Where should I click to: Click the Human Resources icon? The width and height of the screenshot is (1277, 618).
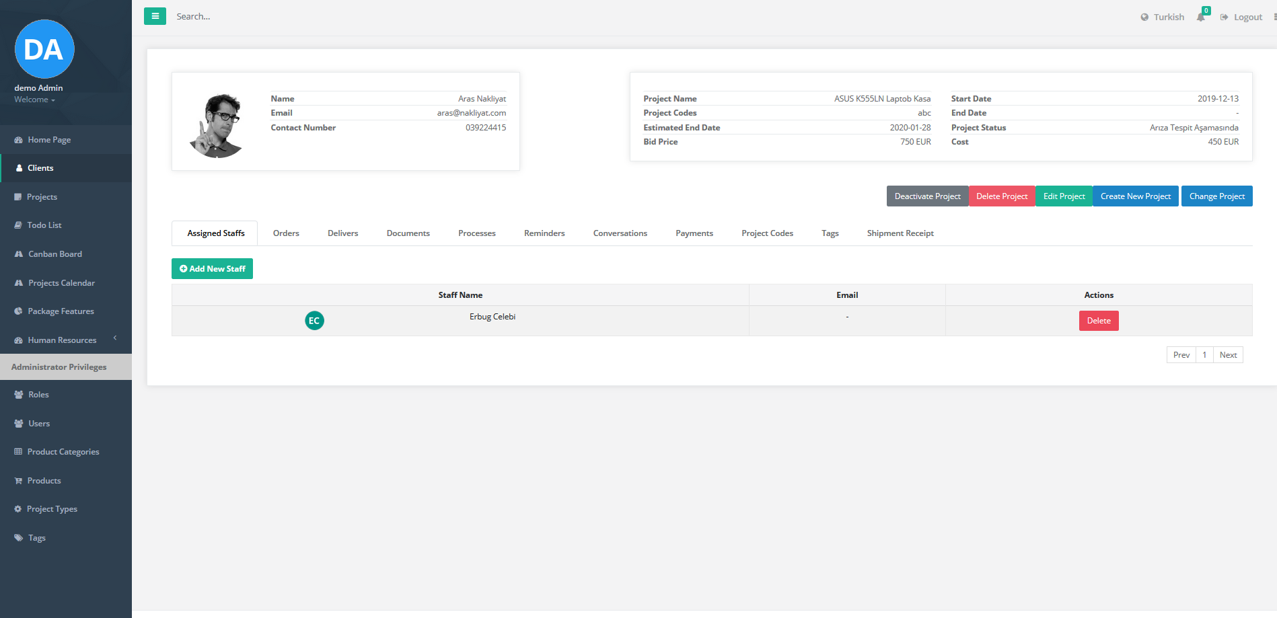pos(18,340)
